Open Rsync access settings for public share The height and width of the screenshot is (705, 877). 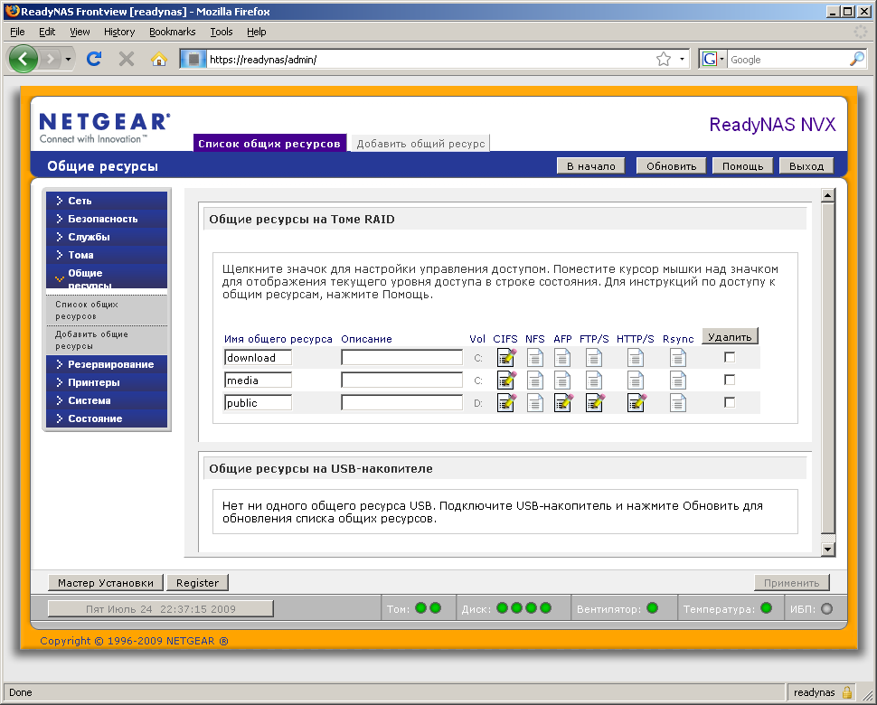coord(678,403)
